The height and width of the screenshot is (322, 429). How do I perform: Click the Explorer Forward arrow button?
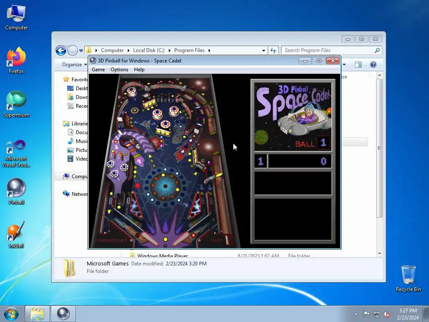click(x=72, y=50)
